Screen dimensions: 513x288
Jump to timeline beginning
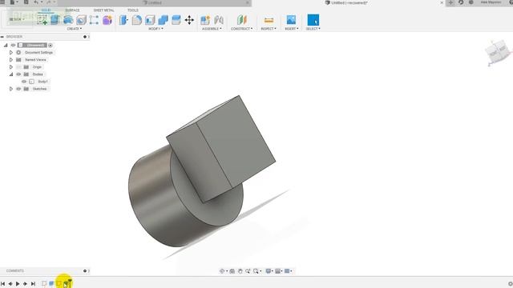click(3, 284)
